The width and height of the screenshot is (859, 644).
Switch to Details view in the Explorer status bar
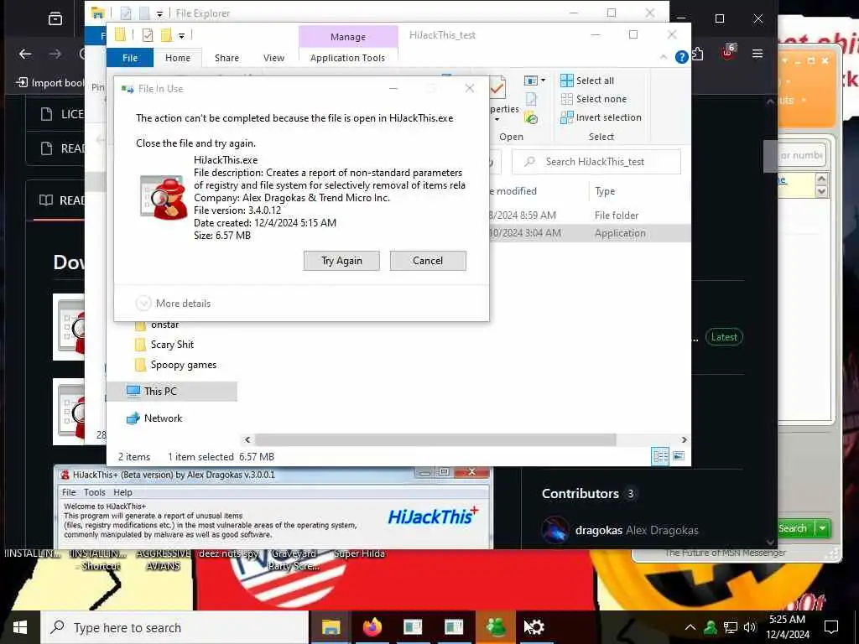pos(660,456)
